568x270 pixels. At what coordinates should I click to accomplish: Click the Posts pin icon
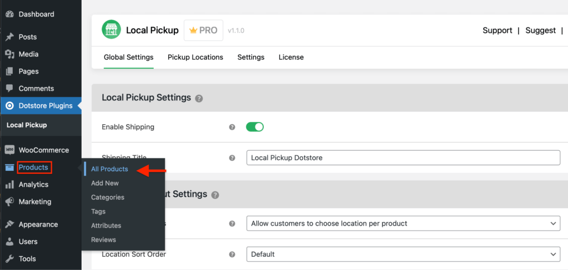(x=9, y=37)
